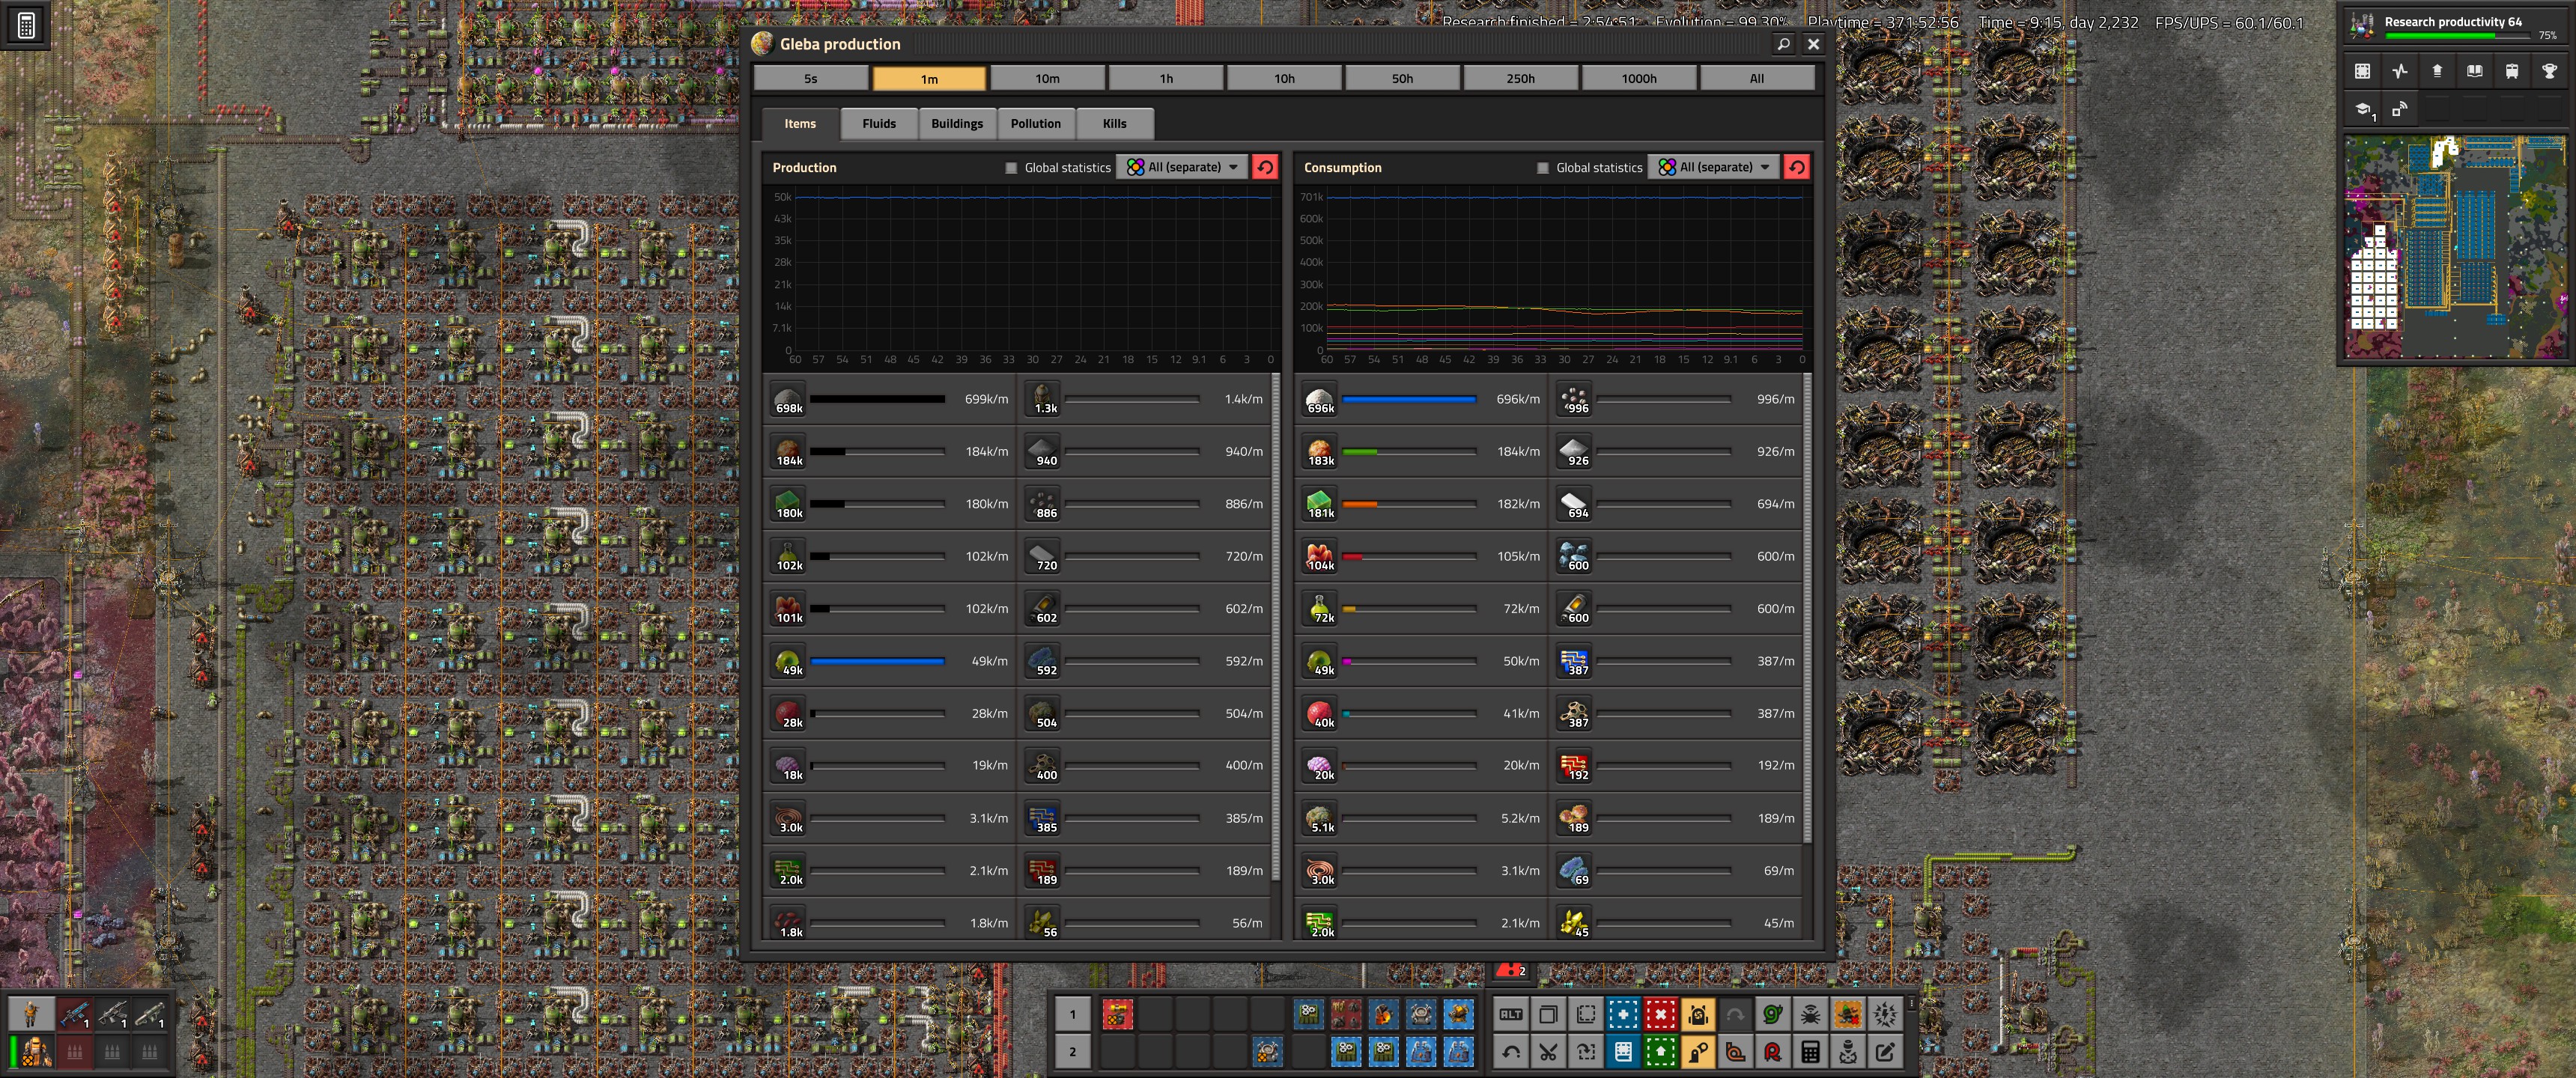Click the 696k/m consumption bar
This screenshot has width=2576, height=1078.
pyautogui.click(x=1409, y=399)
